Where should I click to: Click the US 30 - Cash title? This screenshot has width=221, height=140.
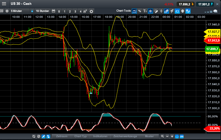[21, 4]
